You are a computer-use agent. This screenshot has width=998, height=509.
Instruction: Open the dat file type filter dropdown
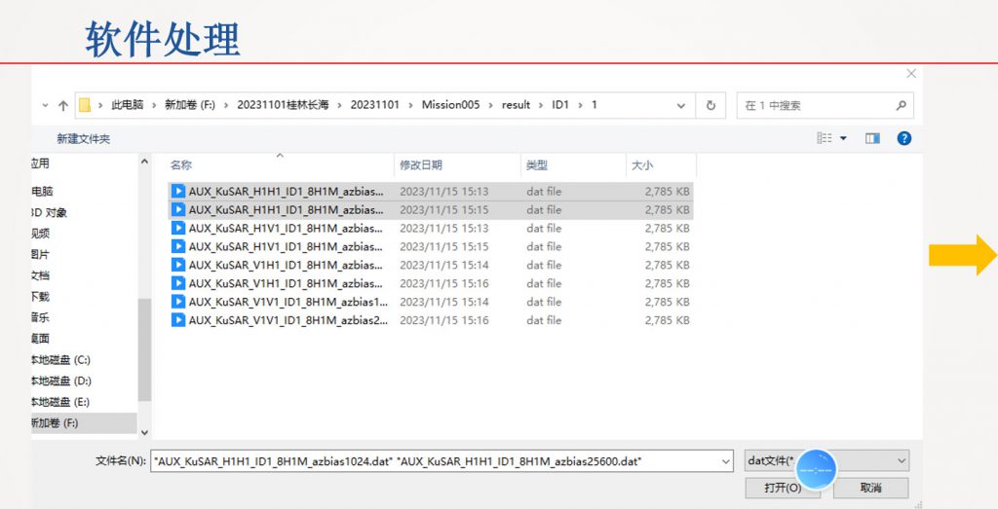[900, 460]
